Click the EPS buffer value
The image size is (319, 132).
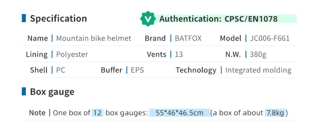coord(137,70)
